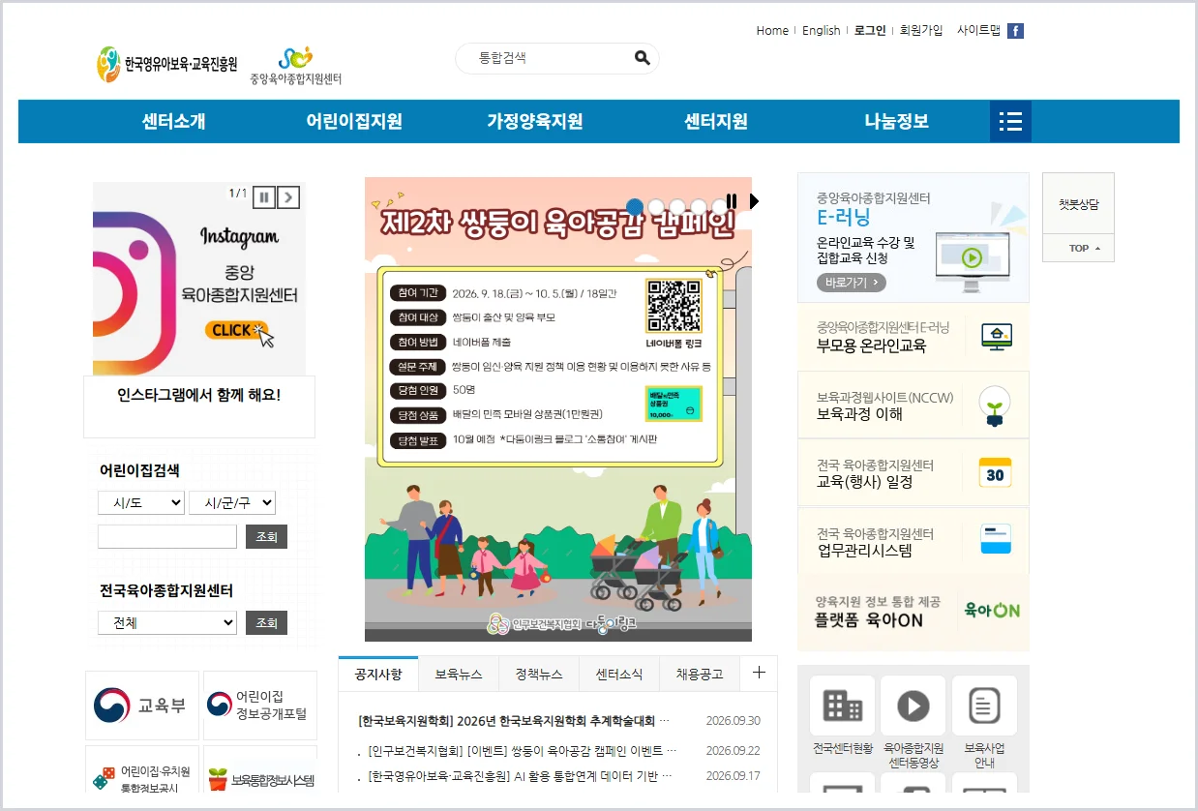Open 보육과정 이해 lightbulb icon
Screen dimensions: 1198x811
[x=995, y=405]
